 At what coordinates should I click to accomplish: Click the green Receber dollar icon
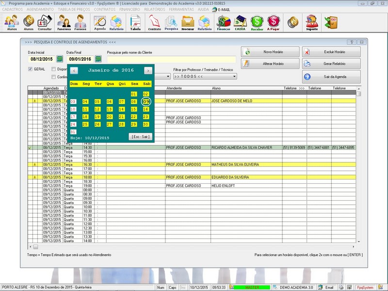tap(257, 22)
